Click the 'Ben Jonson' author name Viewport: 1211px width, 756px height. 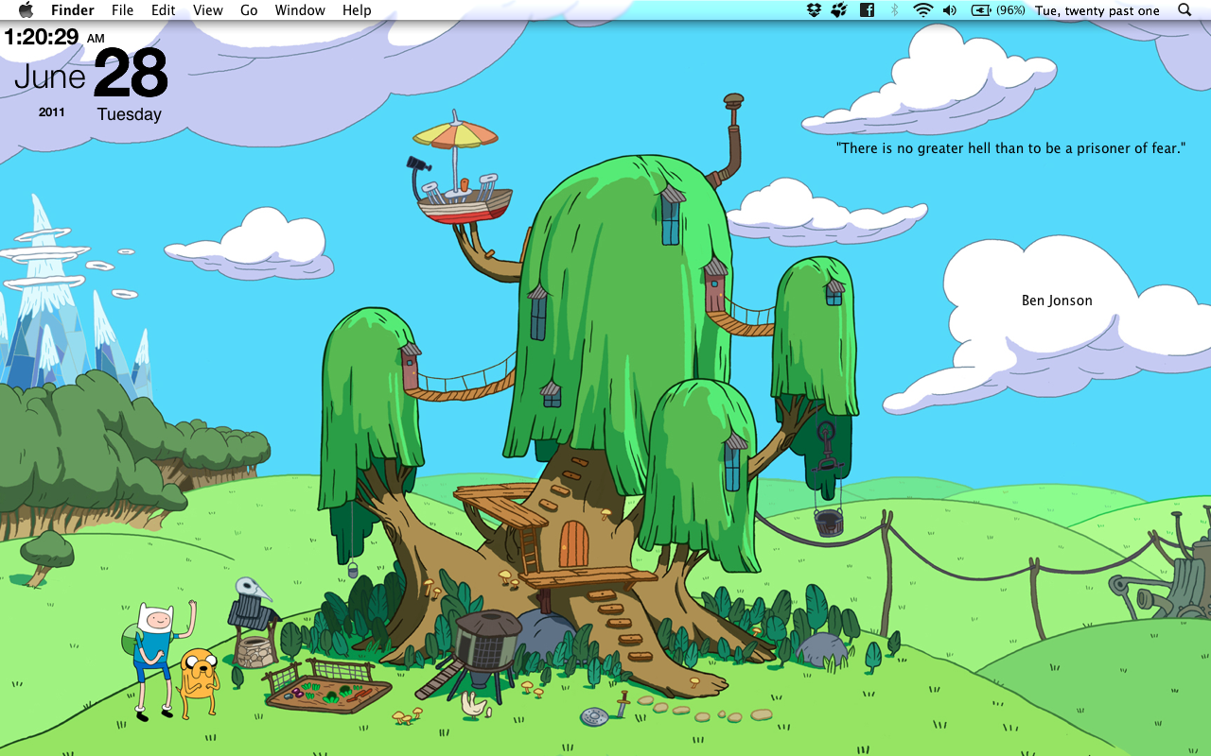coord(1057,301)
